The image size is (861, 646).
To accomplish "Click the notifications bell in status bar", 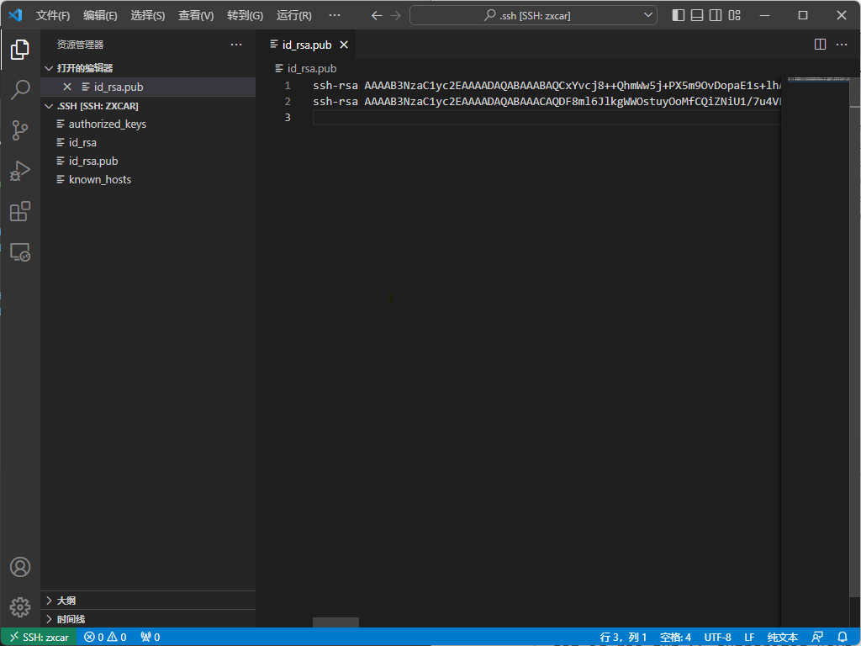I will [x=843, y=637].
